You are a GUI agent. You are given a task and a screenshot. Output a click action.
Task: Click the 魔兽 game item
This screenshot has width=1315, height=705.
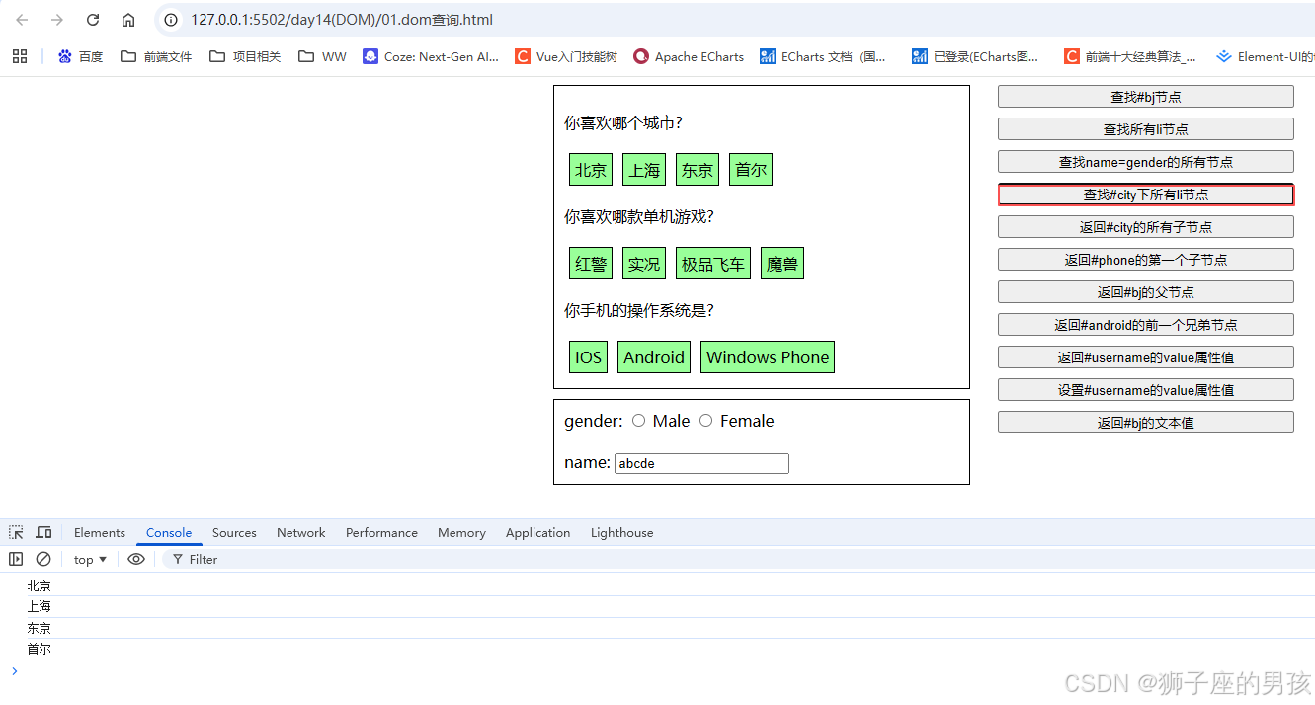point(782,264)
